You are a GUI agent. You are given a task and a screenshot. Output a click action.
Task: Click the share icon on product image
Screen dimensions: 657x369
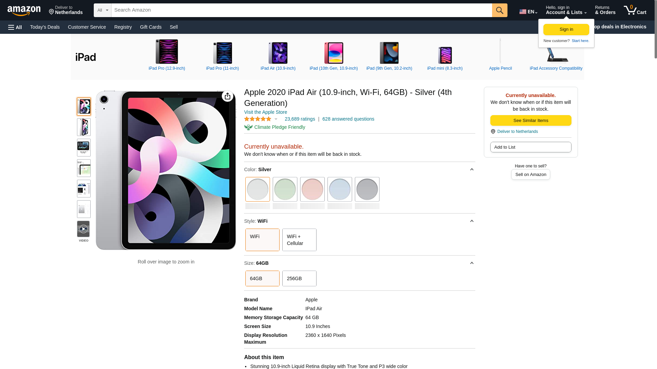228,96
